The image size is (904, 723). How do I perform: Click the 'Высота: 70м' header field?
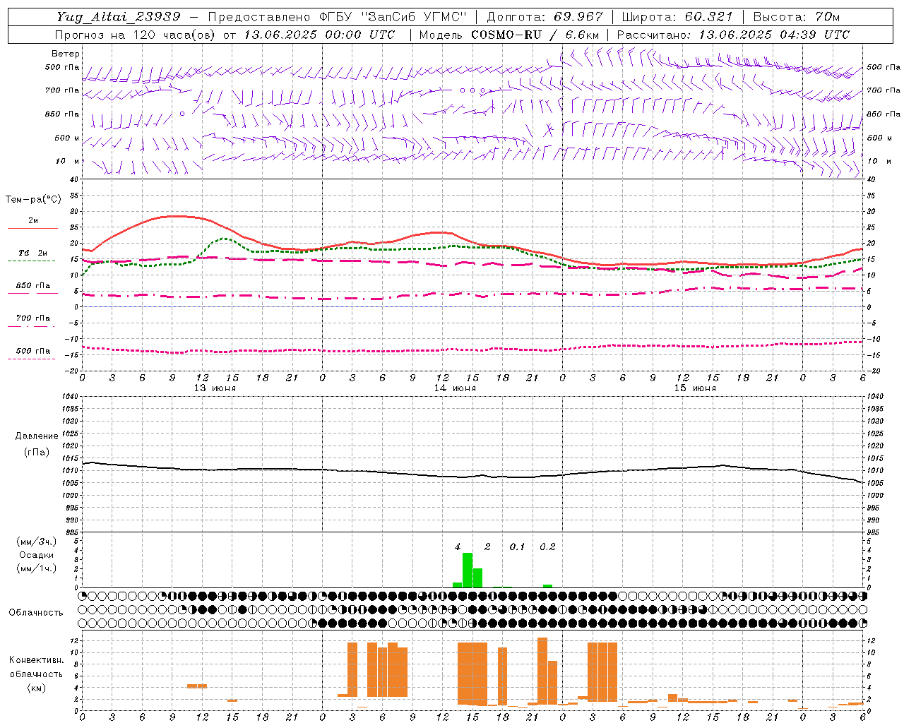[x=797, y=17]
